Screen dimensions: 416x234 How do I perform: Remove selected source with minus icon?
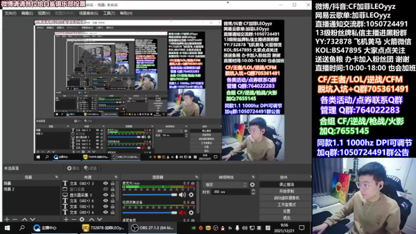click(74, 219)
